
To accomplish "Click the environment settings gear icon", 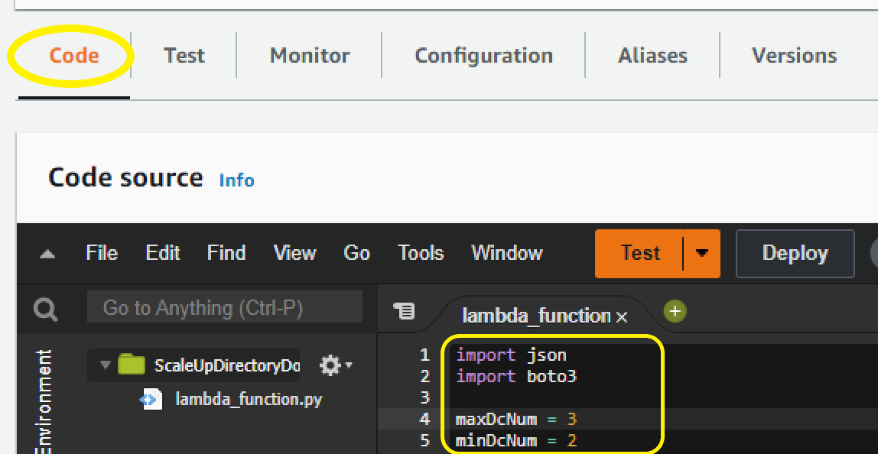I will (329, 365).
